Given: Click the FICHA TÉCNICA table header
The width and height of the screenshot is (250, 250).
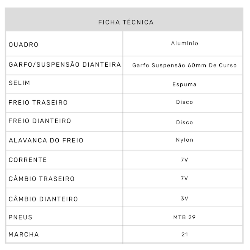Looking at the screenshot, I should point(126,22).
